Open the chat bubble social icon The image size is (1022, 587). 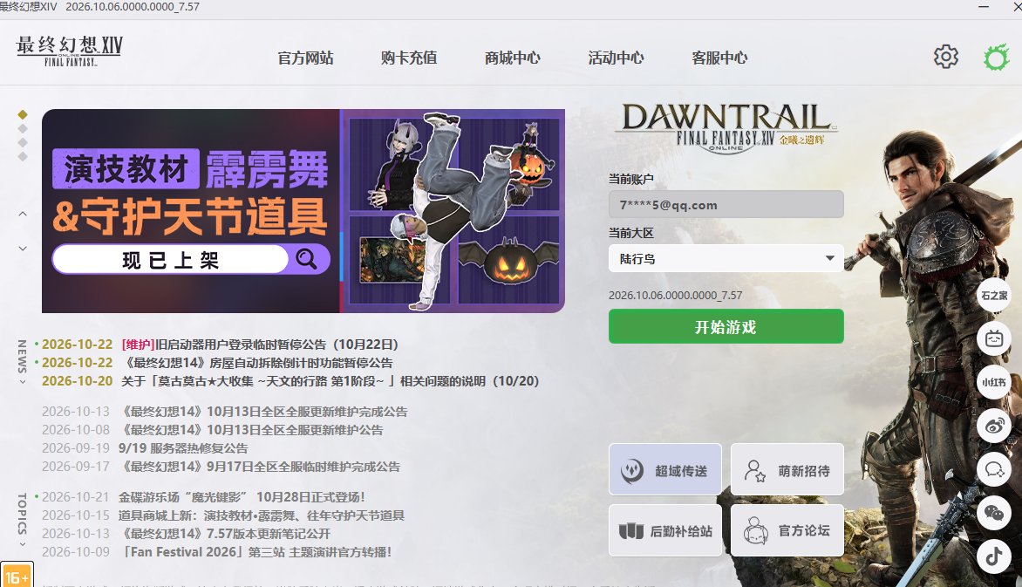994,469
